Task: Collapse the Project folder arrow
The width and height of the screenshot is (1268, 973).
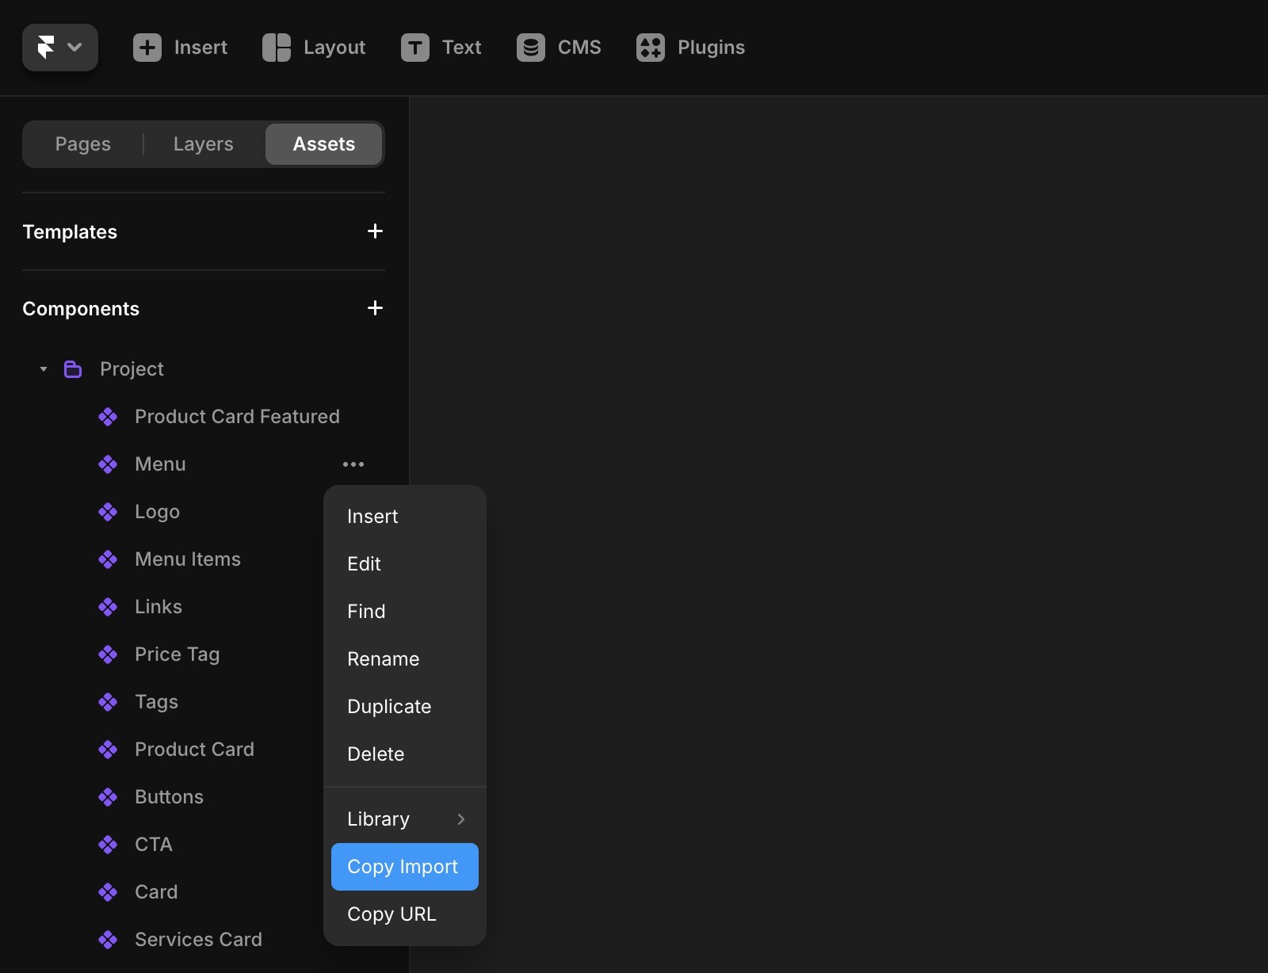Action: 44,369
